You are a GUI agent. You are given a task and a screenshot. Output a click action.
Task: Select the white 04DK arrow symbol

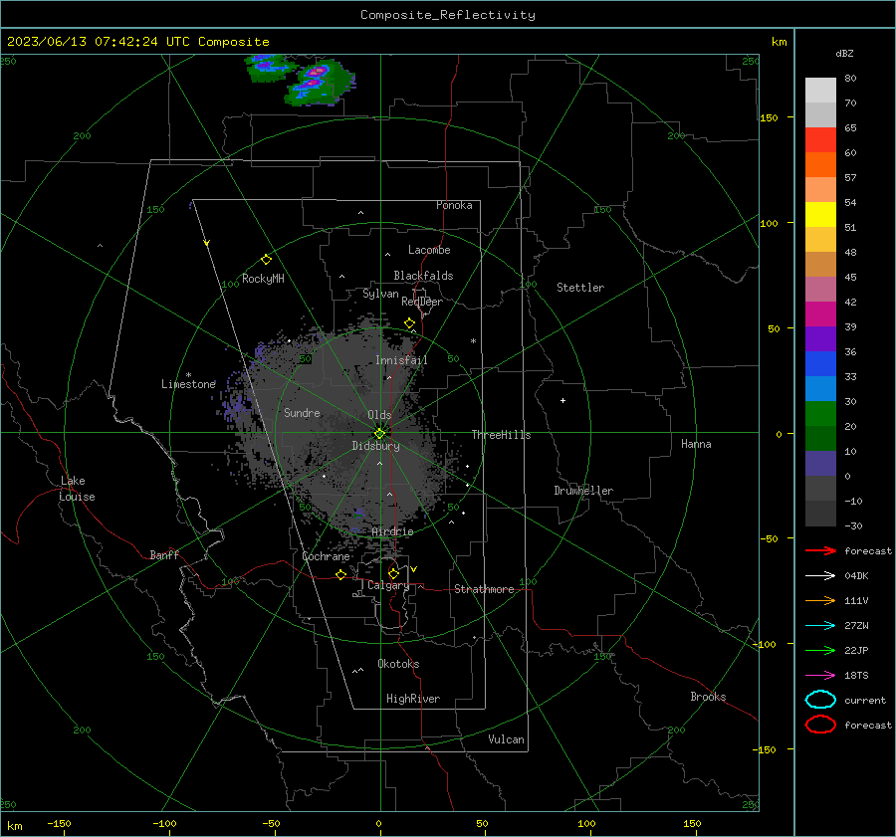(x=820, y=575)
